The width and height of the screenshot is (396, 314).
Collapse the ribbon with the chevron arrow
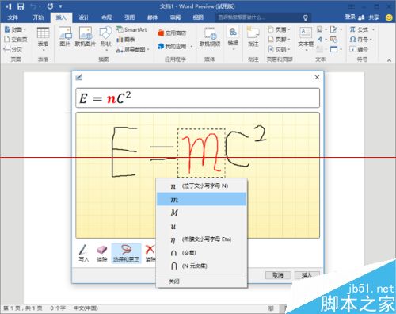(389, 60)
